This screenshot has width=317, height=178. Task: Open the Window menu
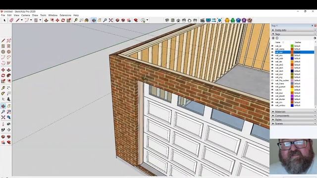click(x=53, y=15)
